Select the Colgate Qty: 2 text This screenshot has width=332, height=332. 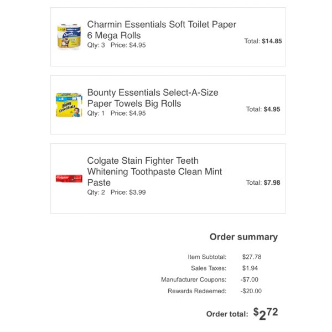(x=96, y=192)
